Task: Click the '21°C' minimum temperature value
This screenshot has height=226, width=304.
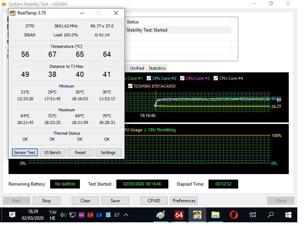Action: point(25,92)
